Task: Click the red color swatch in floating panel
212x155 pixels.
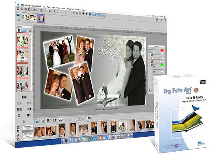Action: point(162,51)
